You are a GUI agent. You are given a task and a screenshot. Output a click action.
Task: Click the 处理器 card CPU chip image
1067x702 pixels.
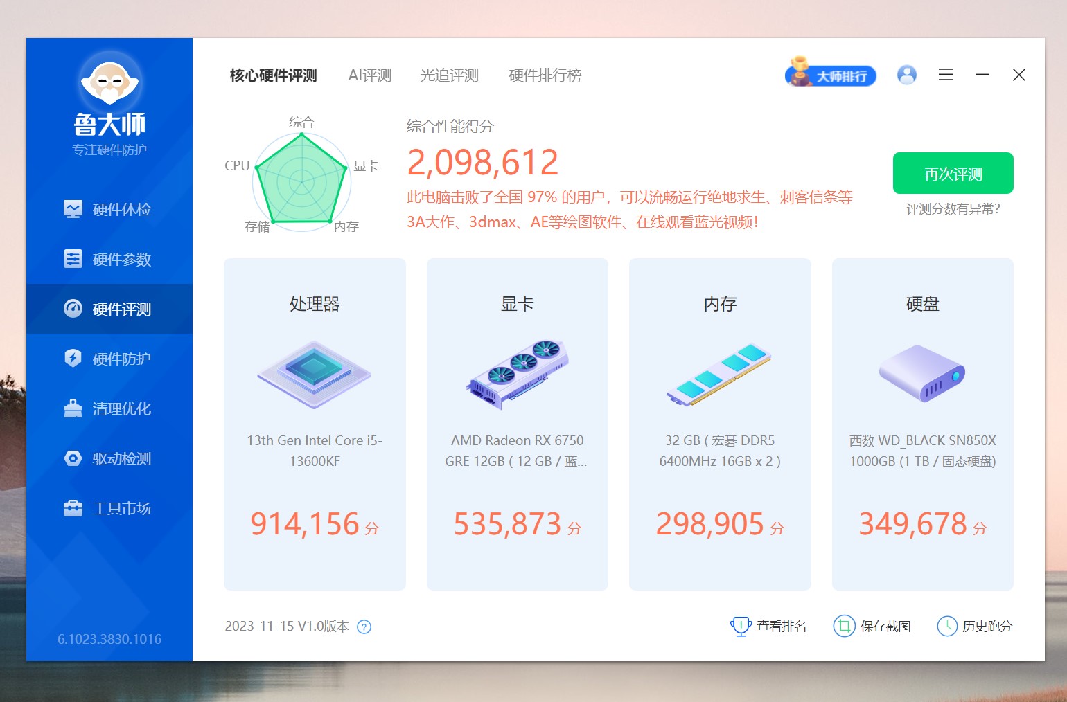tap(315, 376)
